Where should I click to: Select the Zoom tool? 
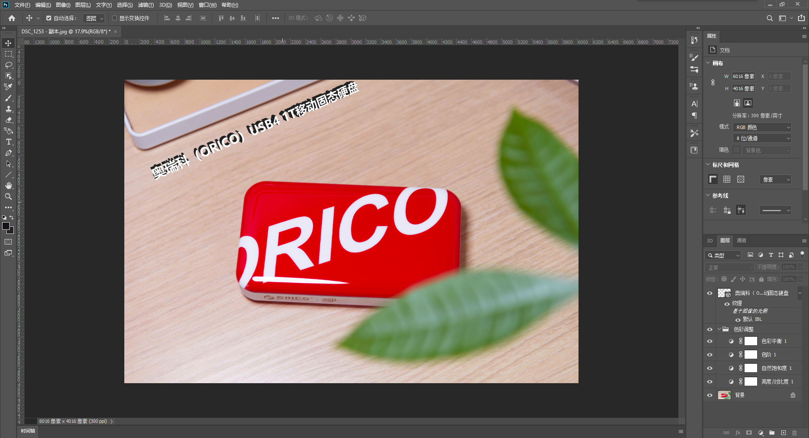8,196
